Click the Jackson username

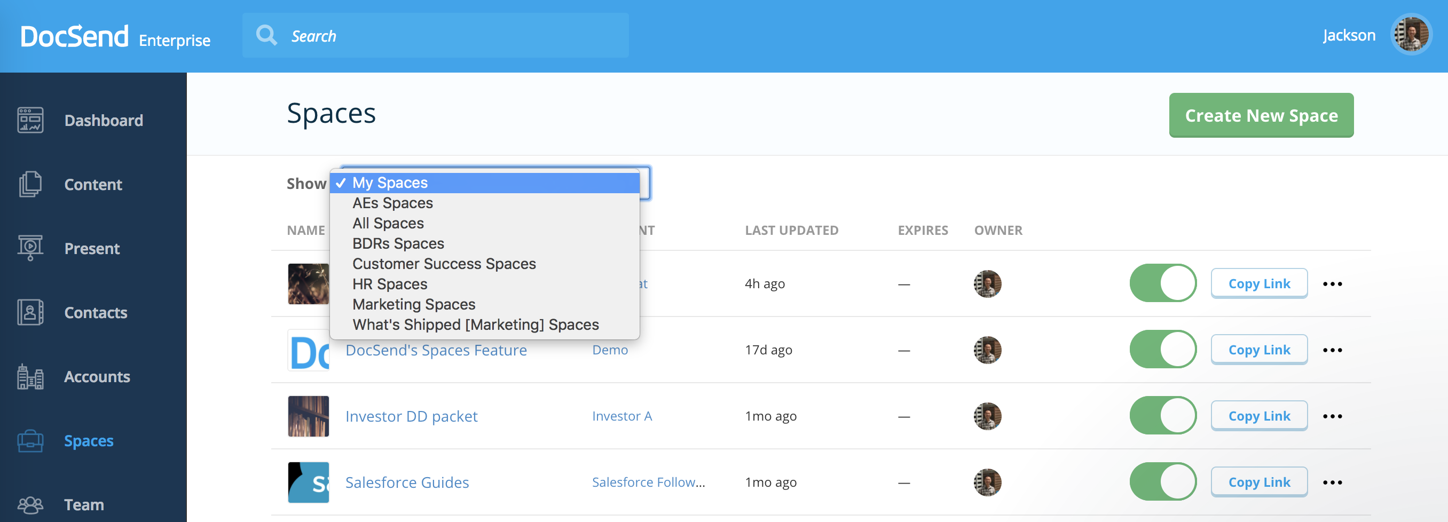(x=1349, y=35)
